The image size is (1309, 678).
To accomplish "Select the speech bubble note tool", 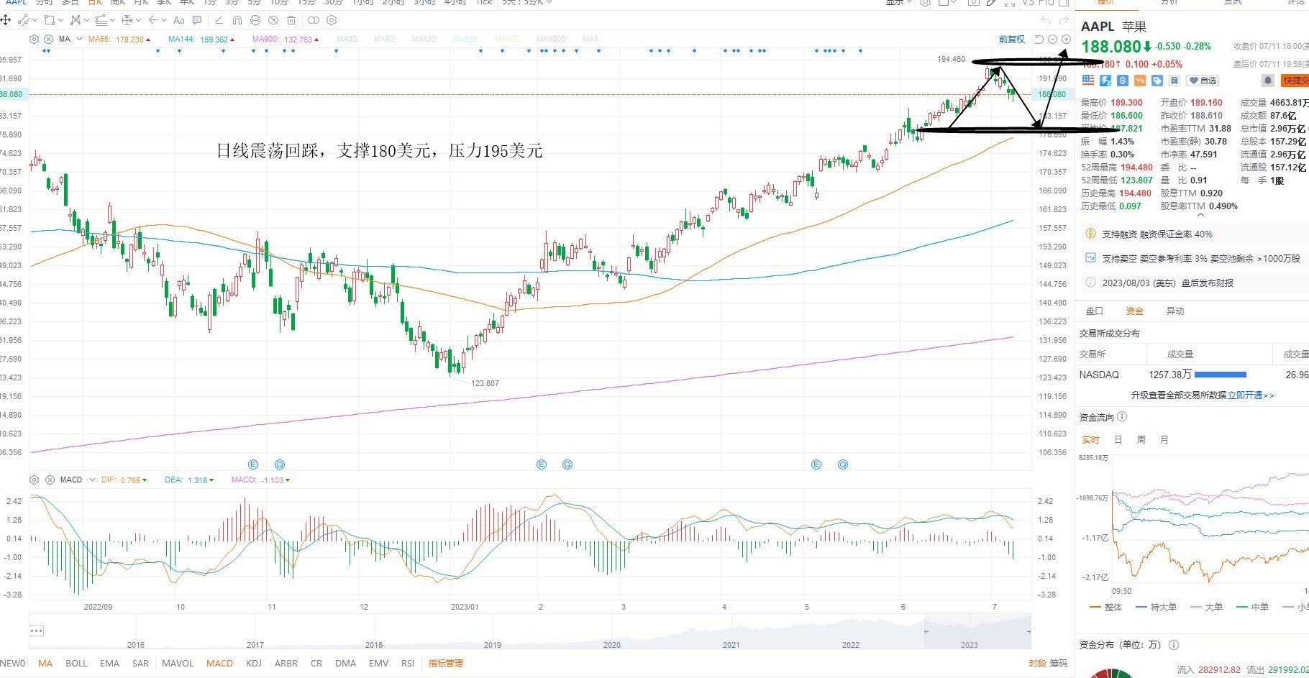I will point(197,20).
